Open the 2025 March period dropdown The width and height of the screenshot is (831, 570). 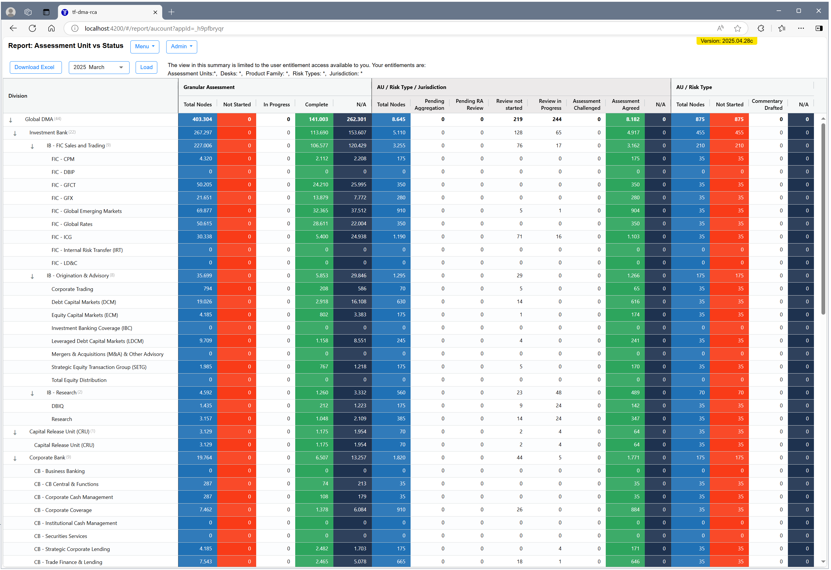pos(99,67)
